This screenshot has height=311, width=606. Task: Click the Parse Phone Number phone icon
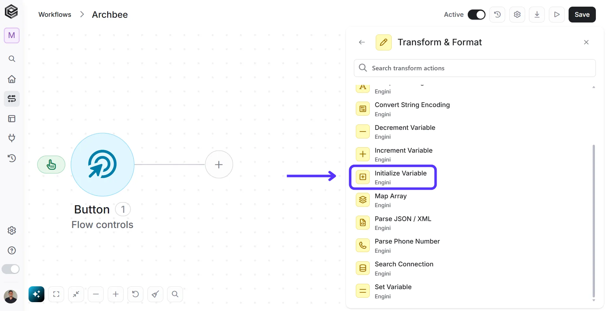363,245
